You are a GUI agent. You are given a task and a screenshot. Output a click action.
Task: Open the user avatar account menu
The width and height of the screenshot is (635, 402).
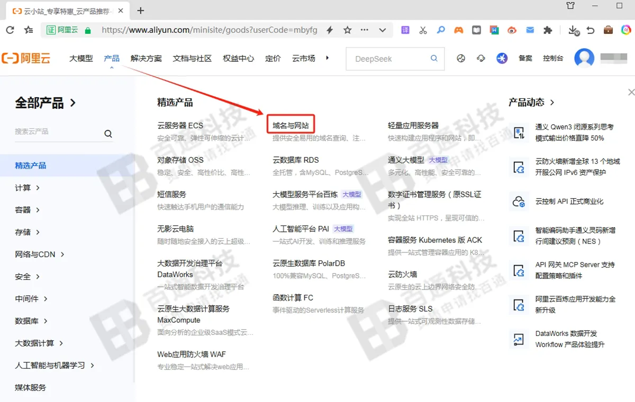coord(584,58)
